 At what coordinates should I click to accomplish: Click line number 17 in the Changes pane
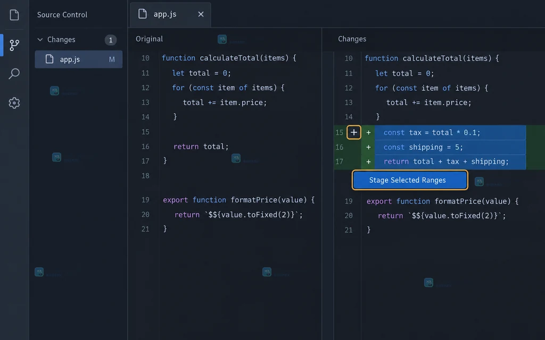click(339, 161)
